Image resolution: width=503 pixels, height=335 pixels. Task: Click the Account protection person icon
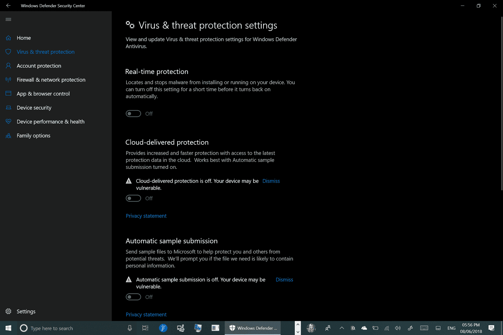point(8,66)
